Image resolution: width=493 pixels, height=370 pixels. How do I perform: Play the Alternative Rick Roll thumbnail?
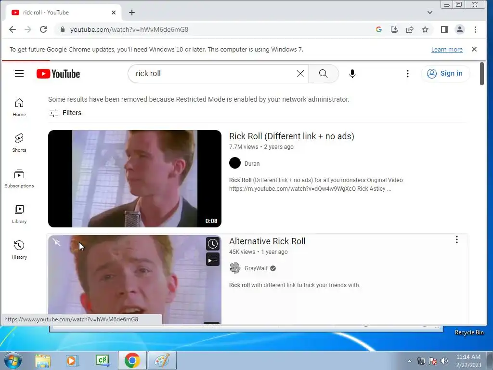coord(135,279)
